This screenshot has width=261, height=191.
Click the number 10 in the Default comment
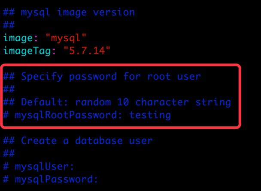coord(123,102)
